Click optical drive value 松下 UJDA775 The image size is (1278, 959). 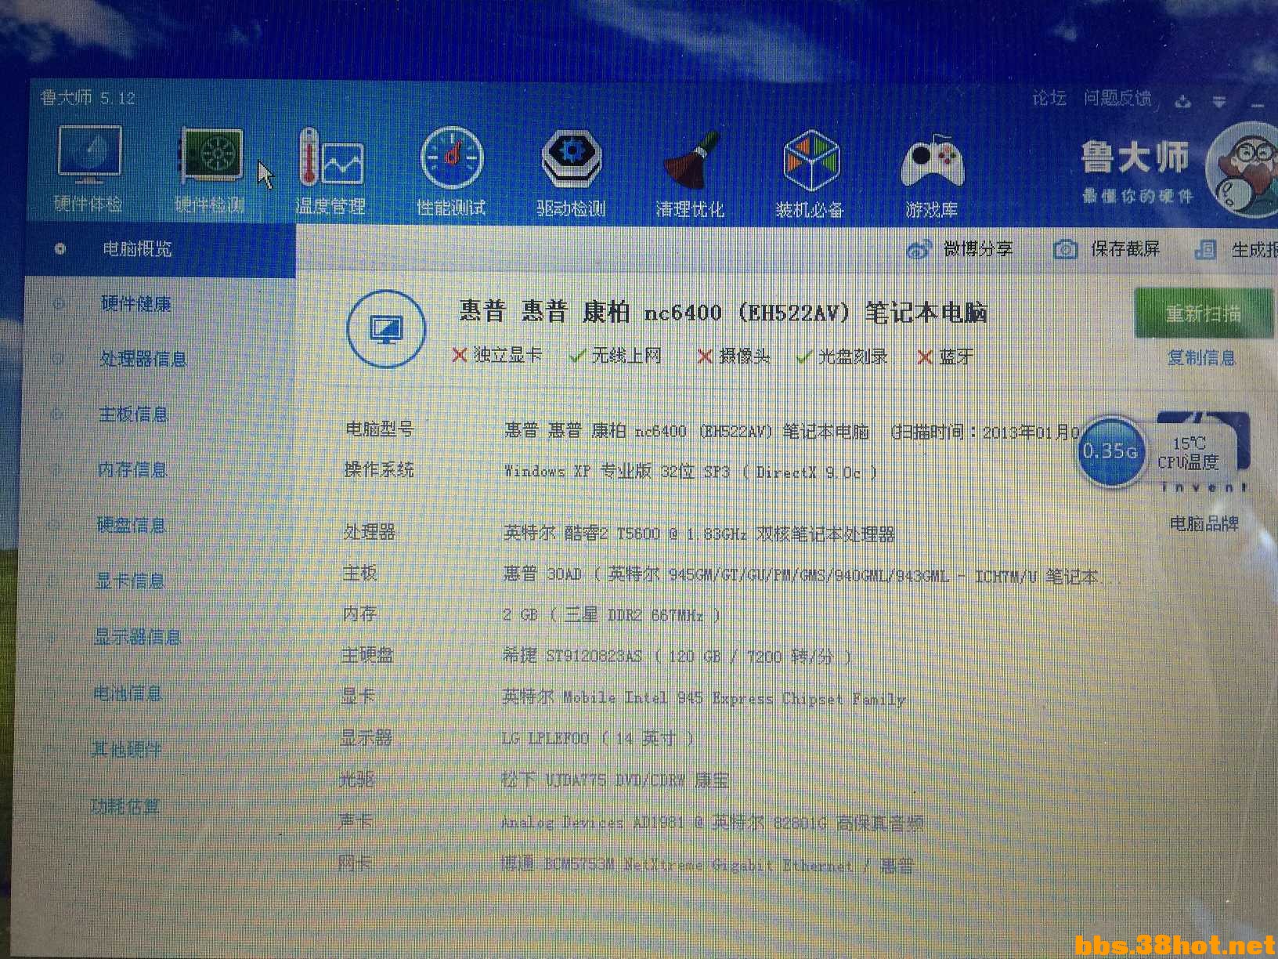click(x=615, y=780)
